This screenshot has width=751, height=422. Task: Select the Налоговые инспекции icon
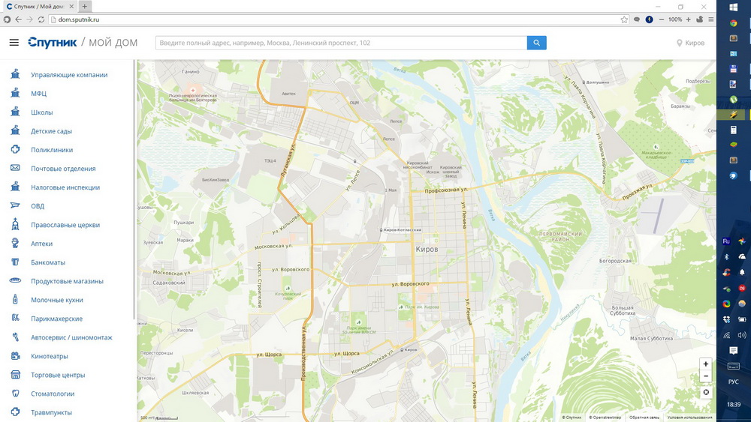coord(15,187)
